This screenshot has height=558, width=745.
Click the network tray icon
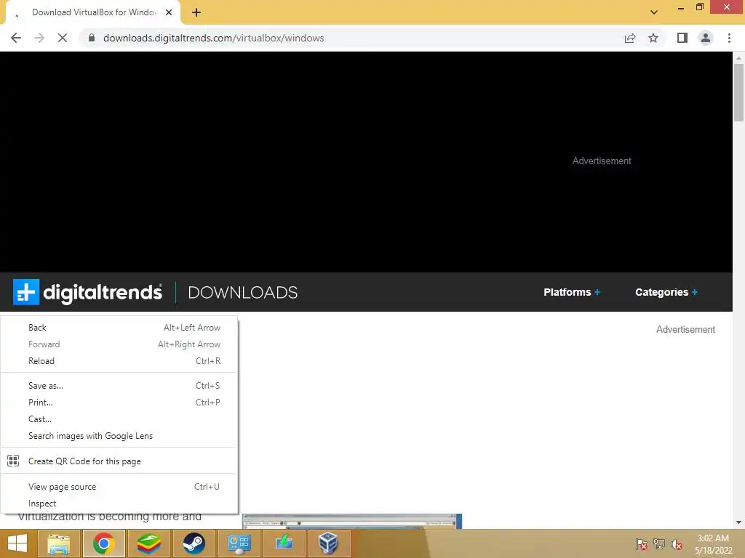[659, 544]
